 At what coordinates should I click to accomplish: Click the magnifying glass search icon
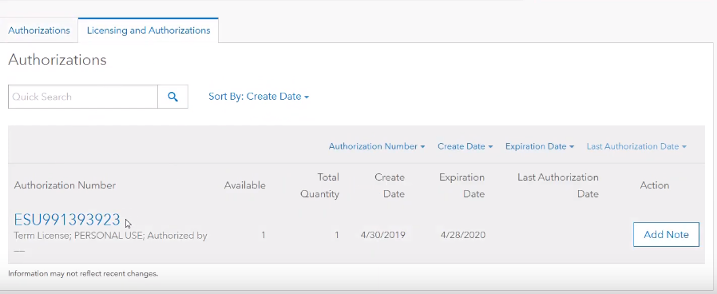click(172, 97)
